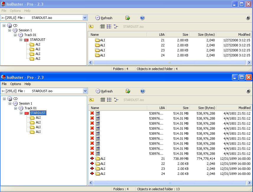Select CD root in upper tree
This screenshot has height=192, width=253.
point(15,25)
